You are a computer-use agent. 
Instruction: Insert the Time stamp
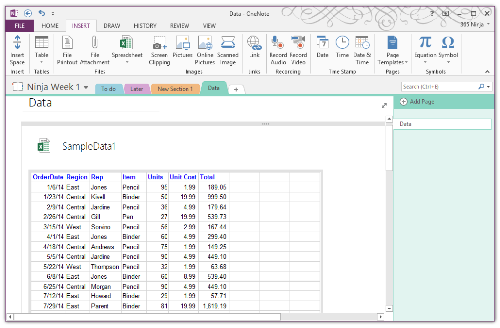pos(342,46)
